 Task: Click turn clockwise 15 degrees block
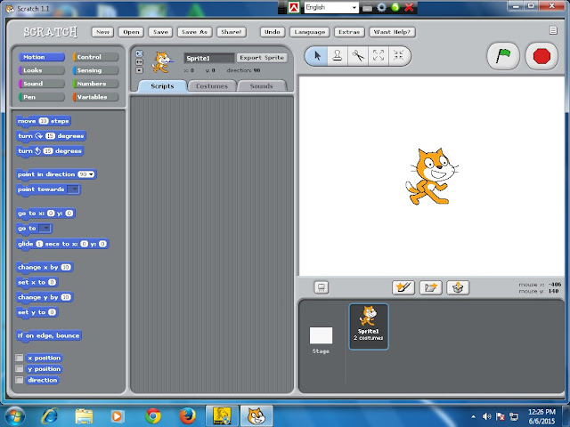51,136
